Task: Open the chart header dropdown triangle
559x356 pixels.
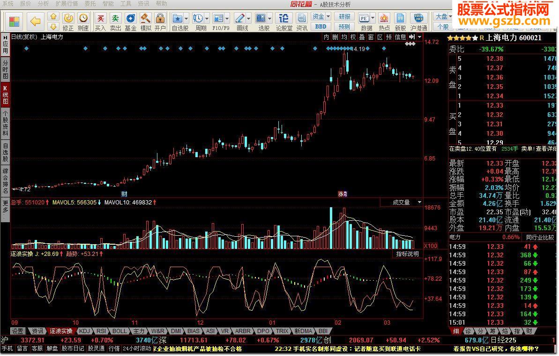Action: (x=420, y=36)
